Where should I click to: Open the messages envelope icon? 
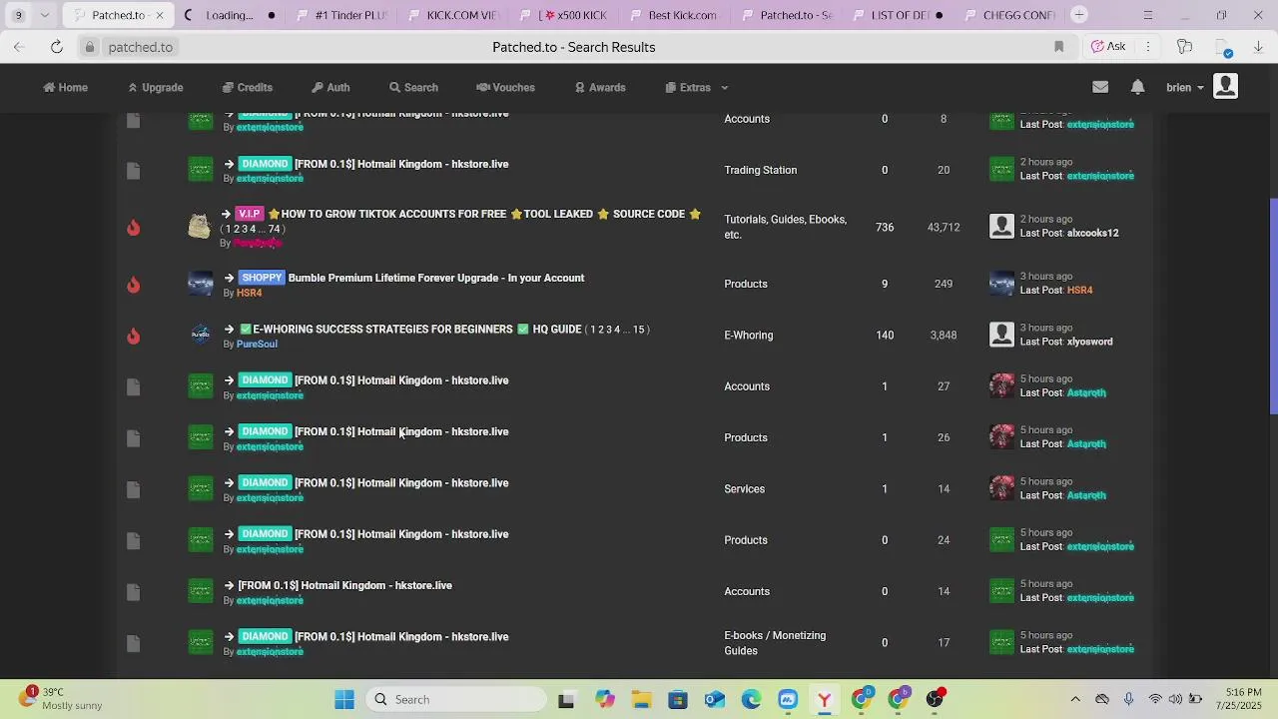click(x=1100, y=87)
